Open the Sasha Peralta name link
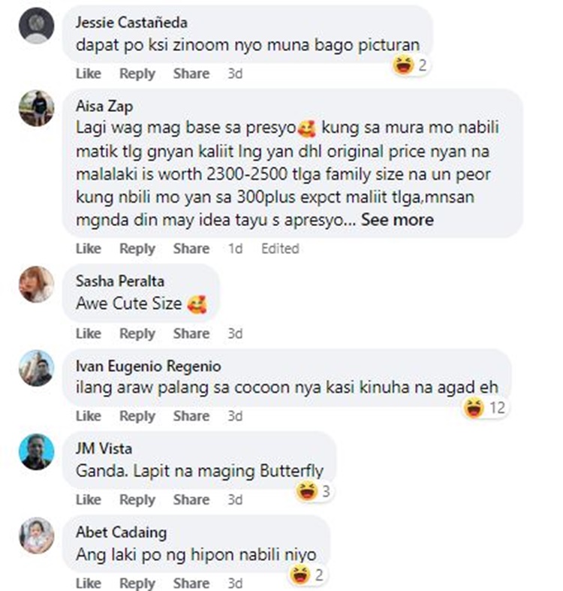The width and height of the screenshot is (563, 591). (120, 281)
